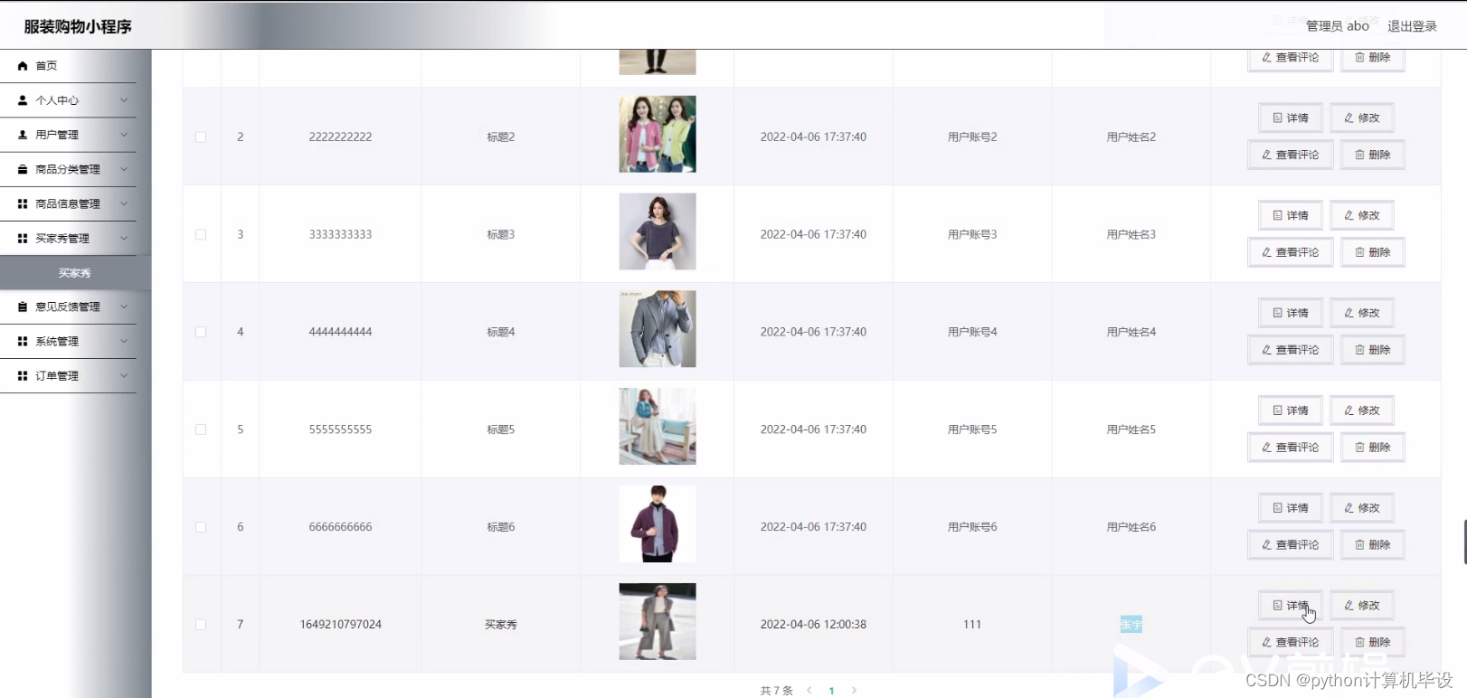The image size is (1467, 698).
Task: Click the grid icon beside 系统管理
Action: pos(23,341)
